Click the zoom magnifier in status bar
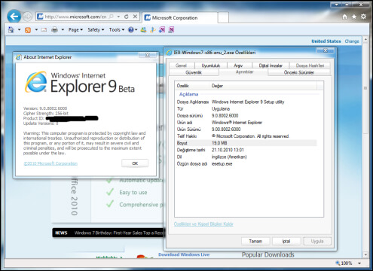This screenshot has width=373, height=271. 338,263
